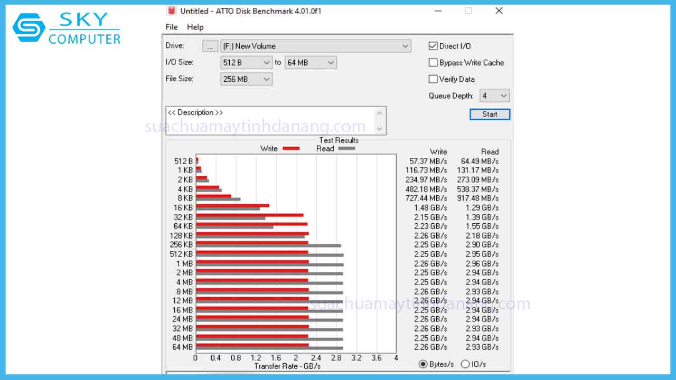Click the 1.48 GB/s write value
This screenshot has height=380, width=676.
tap(430, 207)
